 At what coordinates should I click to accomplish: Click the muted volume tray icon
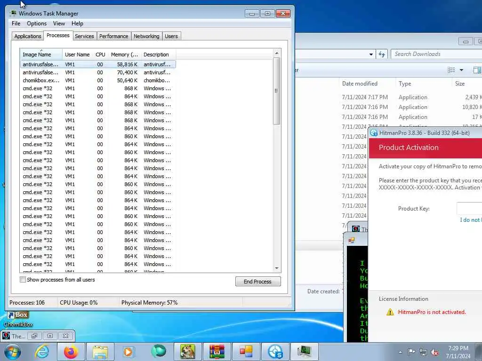434,353
